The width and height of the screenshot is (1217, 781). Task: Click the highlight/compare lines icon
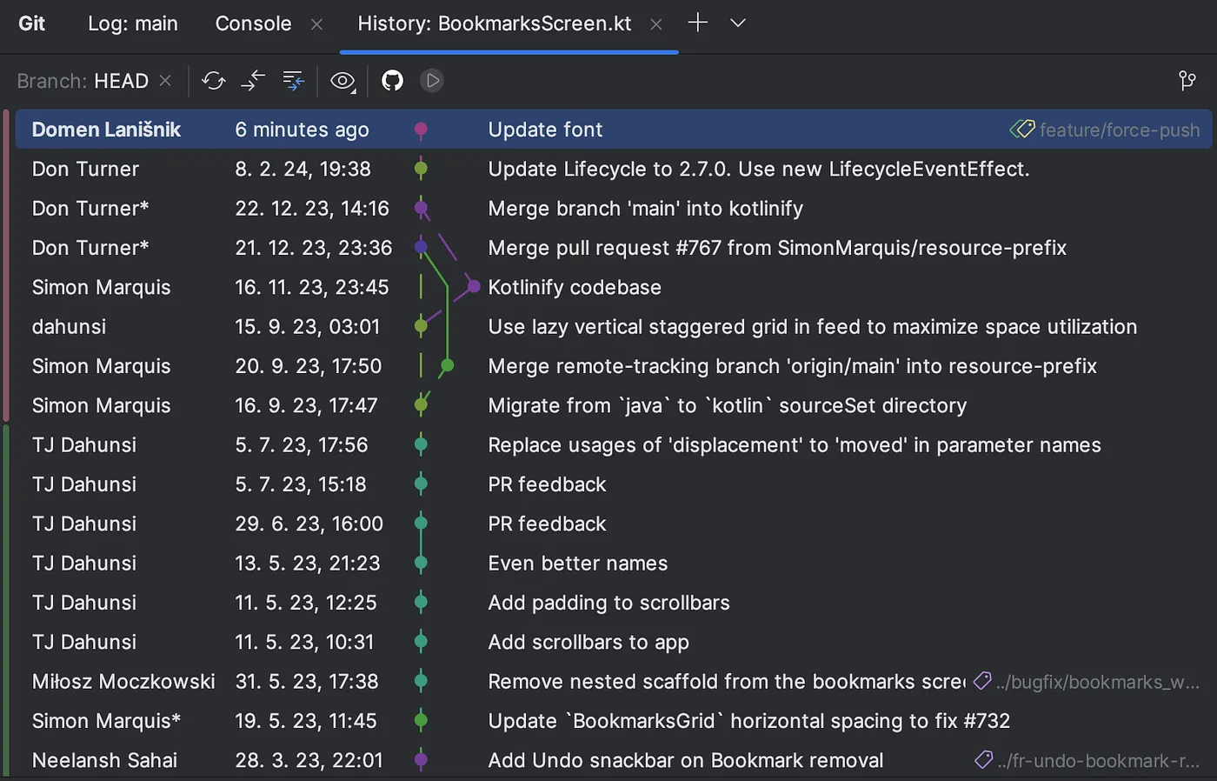pyautogui.click(x=294, y=81)
